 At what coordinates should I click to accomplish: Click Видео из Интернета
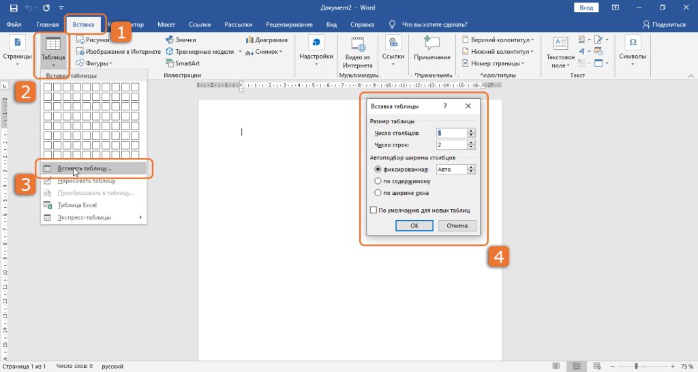click(x=357, y=52)
